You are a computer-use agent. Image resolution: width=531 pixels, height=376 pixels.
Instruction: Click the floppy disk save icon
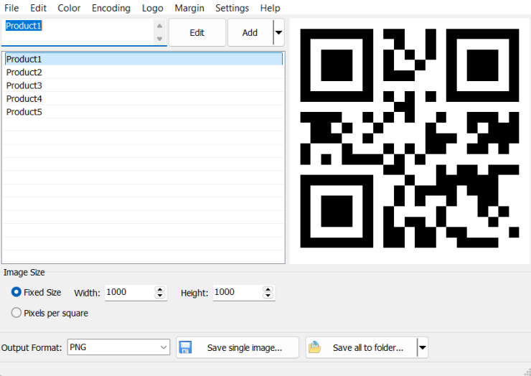(x=185, y=347)
